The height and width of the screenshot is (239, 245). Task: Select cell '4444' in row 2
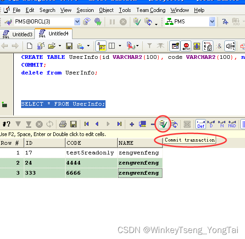click(x=91, y=163)
